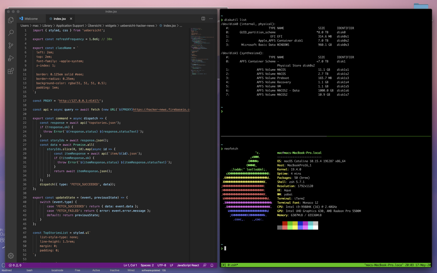
Task: Open the editor More Actions ellipsis menu
Action: coord(210,19)
